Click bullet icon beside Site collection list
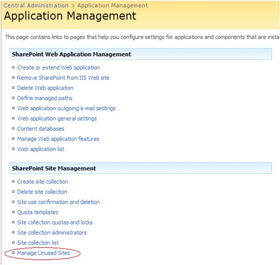This screenshot has width=280, height=265. (x=13, y=242)
